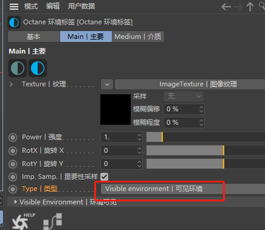Click the 模糊程度 stepper arrows
The width and height of the screenshot is (265, 230).
coord(201,122)
